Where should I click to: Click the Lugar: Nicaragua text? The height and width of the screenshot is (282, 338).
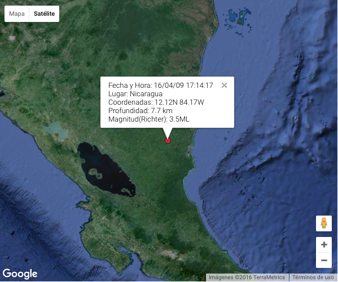(x=135, y=94)
